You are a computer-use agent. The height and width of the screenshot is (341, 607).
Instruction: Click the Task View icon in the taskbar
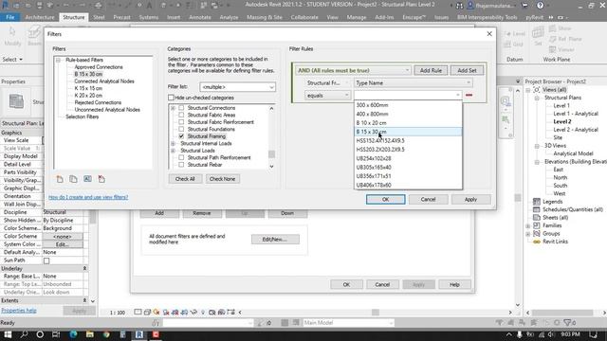(56, 334)
